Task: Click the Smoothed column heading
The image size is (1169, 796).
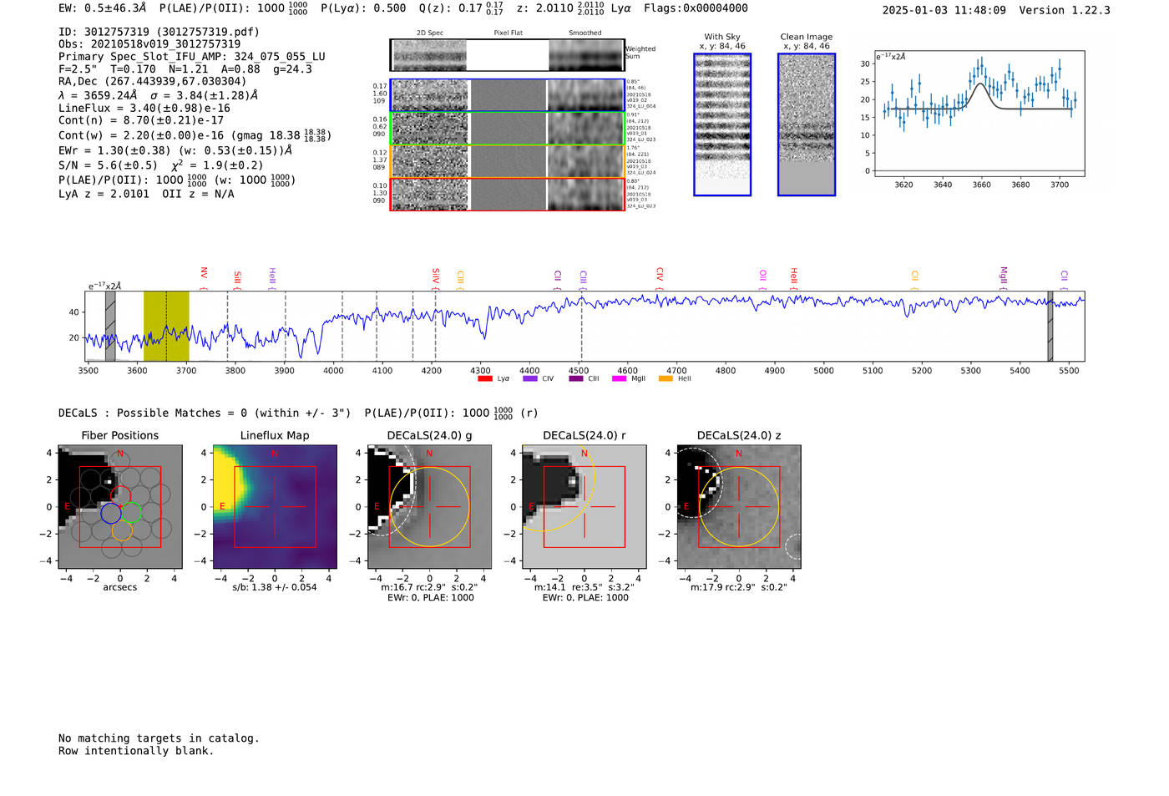Action: pyautogui.click(x=585, y=33)
